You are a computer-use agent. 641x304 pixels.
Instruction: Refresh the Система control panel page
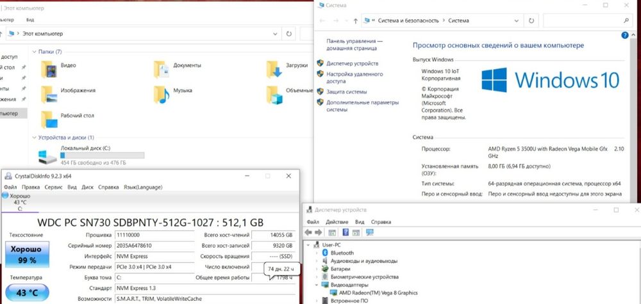coord(531,20)
